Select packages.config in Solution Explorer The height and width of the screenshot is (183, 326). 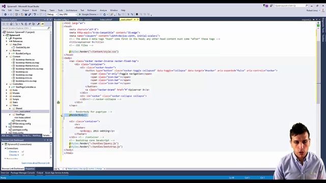pyautogui.click(x=20, y=130)
